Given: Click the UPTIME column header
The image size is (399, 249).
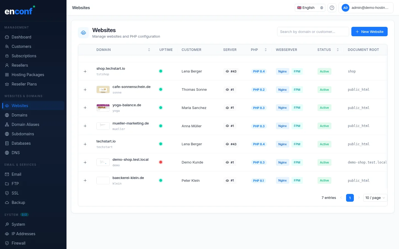Looking at the screenshot, I should coord(166,50).
